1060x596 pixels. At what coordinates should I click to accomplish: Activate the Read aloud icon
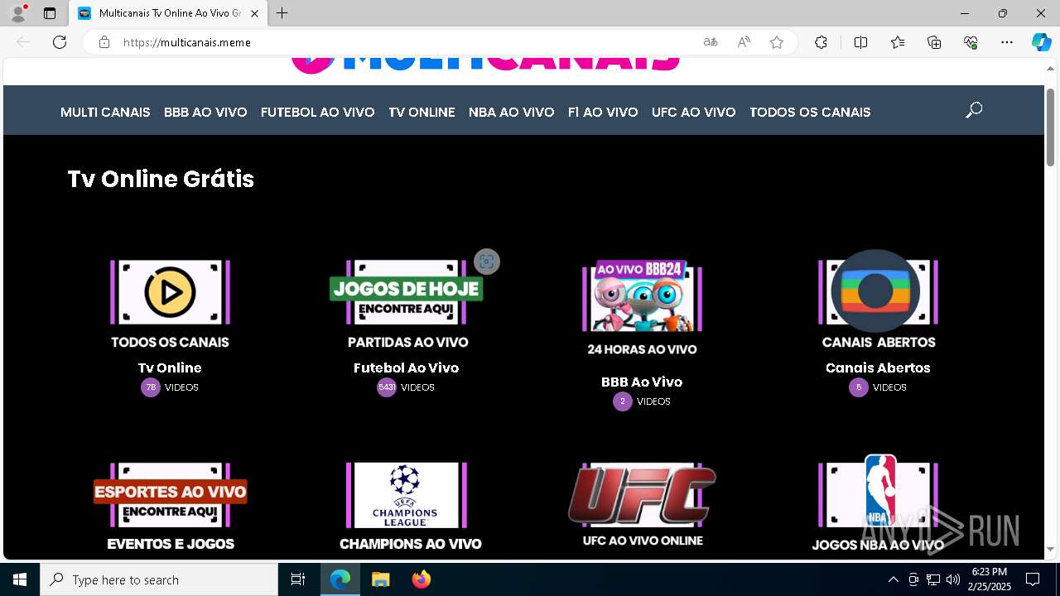click(744, 42)
